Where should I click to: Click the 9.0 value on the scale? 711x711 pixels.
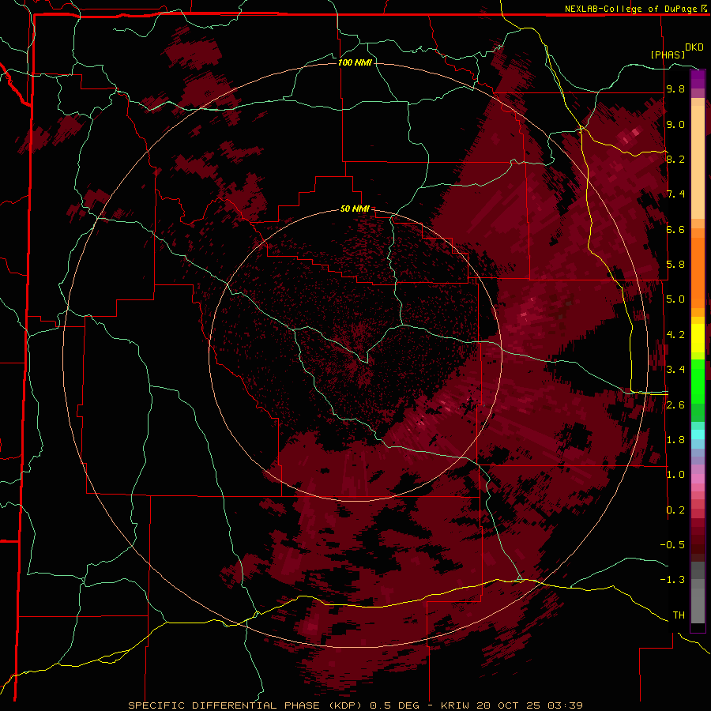tap(675, 124)
